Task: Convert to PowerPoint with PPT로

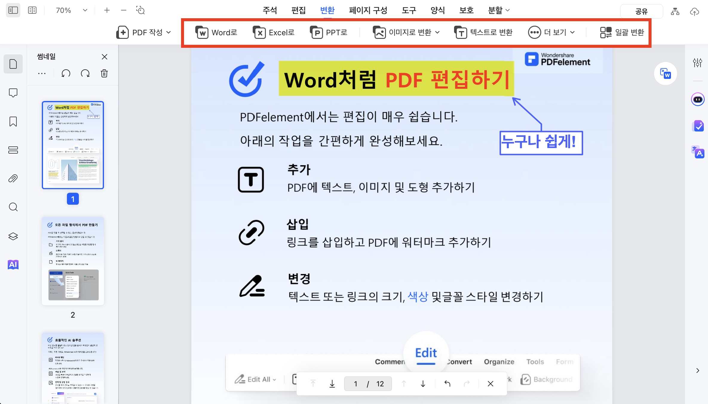Action: pos(328,32)
